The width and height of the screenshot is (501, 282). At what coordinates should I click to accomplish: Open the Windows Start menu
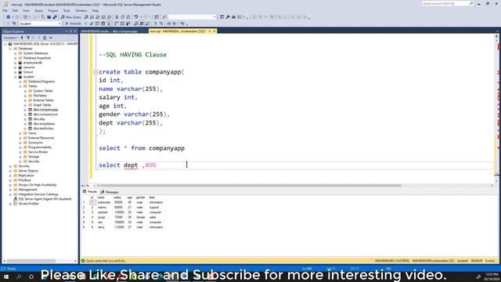[6, 277]
